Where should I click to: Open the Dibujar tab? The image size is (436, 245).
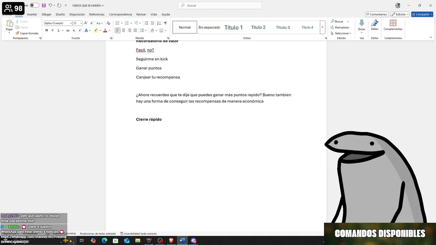point(46,14)
